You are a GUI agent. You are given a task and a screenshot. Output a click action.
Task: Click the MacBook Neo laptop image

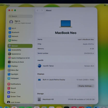click(x=66, y=24)
